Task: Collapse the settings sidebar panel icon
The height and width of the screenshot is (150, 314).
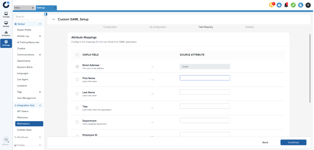Action: pos(45,14)
